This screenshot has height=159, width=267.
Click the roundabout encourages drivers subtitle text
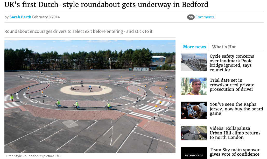(x=78, y=32)
